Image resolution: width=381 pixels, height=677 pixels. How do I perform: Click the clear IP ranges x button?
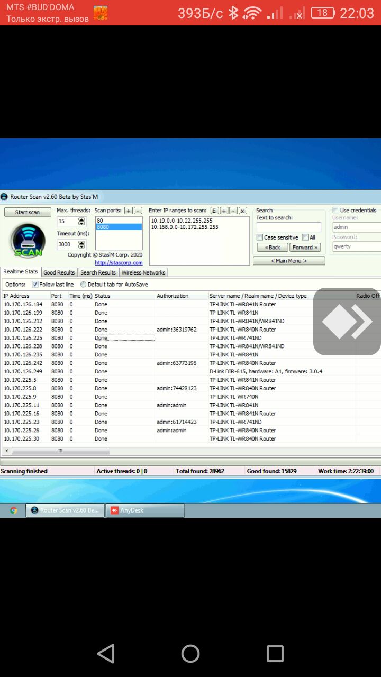point(243,211)
